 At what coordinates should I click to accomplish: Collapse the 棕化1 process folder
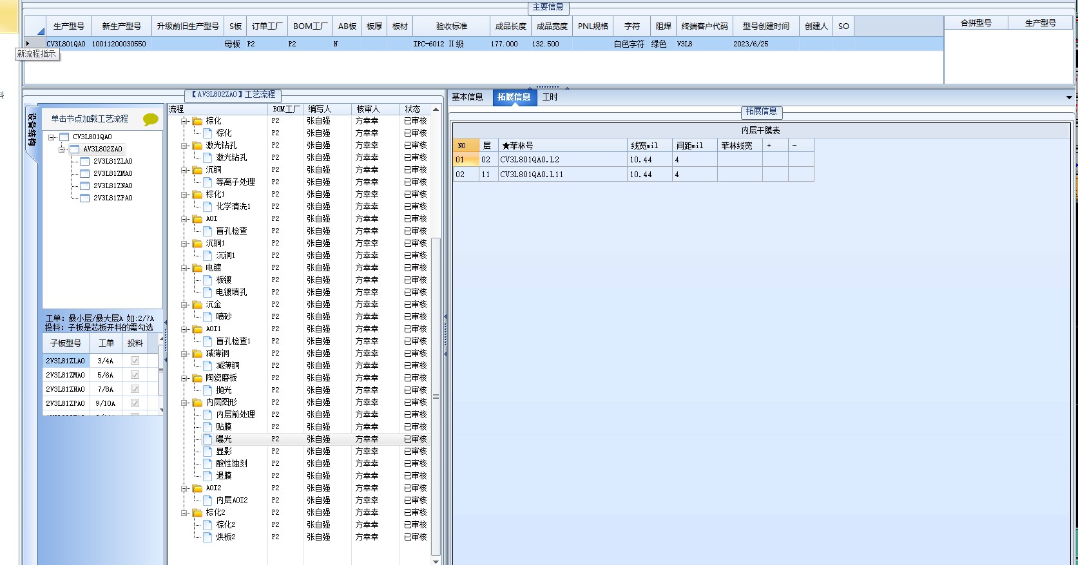(x=185, y=195)
